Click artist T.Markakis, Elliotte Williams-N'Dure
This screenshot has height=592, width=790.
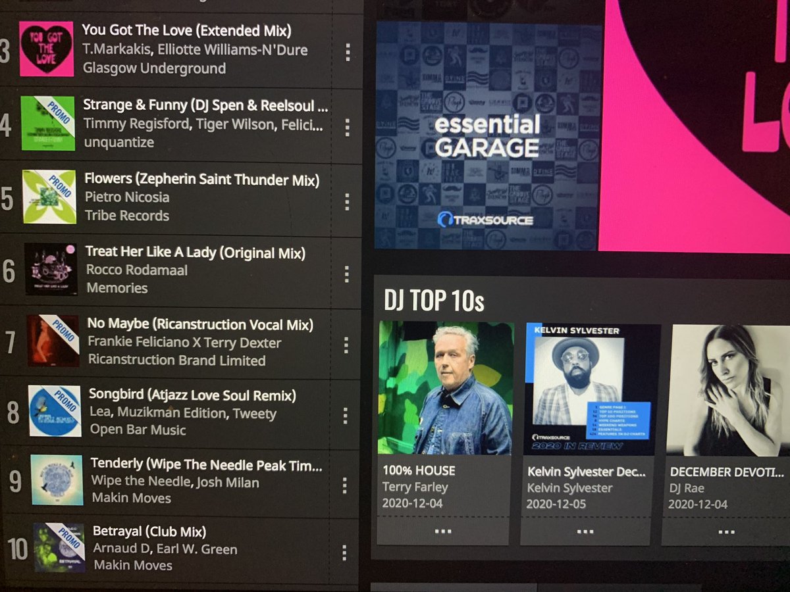[x=195, y=49]
